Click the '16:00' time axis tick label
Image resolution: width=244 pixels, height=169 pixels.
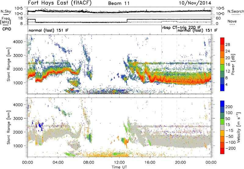(150, 163)
